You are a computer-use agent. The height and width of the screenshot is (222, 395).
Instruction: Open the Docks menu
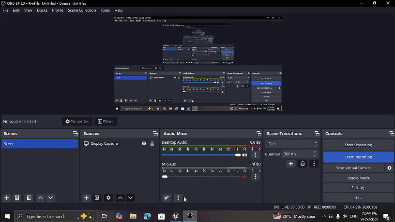[42, 10]
